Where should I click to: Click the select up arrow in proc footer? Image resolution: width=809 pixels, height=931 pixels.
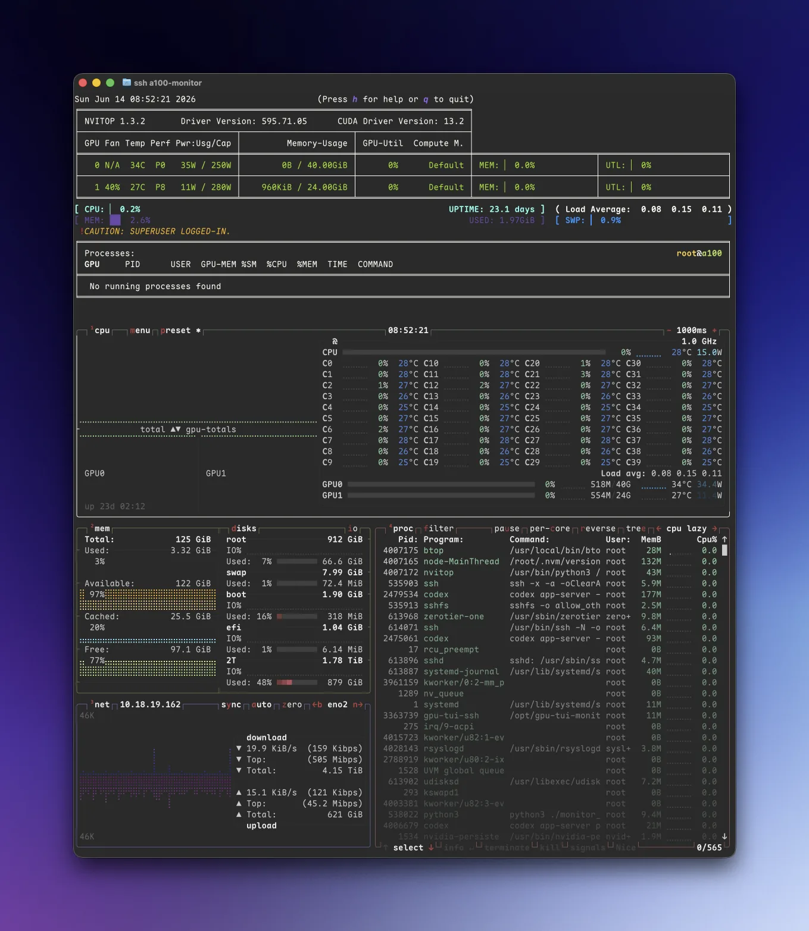pyautogui.click(x=386, y=847)
